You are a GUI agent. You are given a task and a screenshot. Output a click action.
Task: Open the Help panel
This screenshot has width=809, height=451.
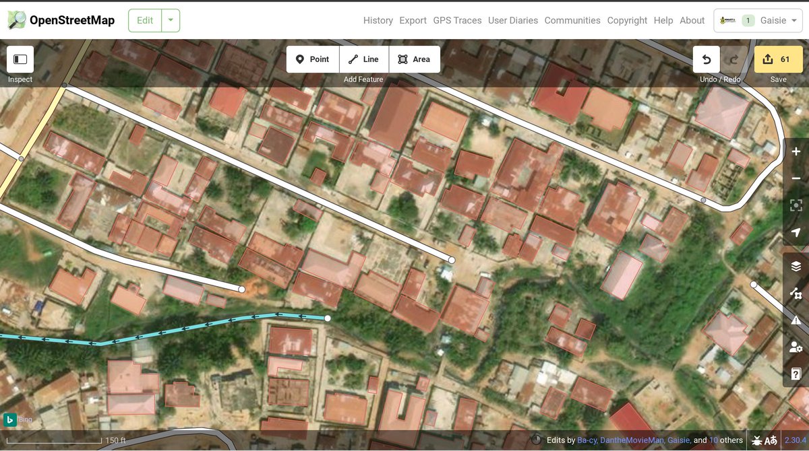tap(794, 374)
